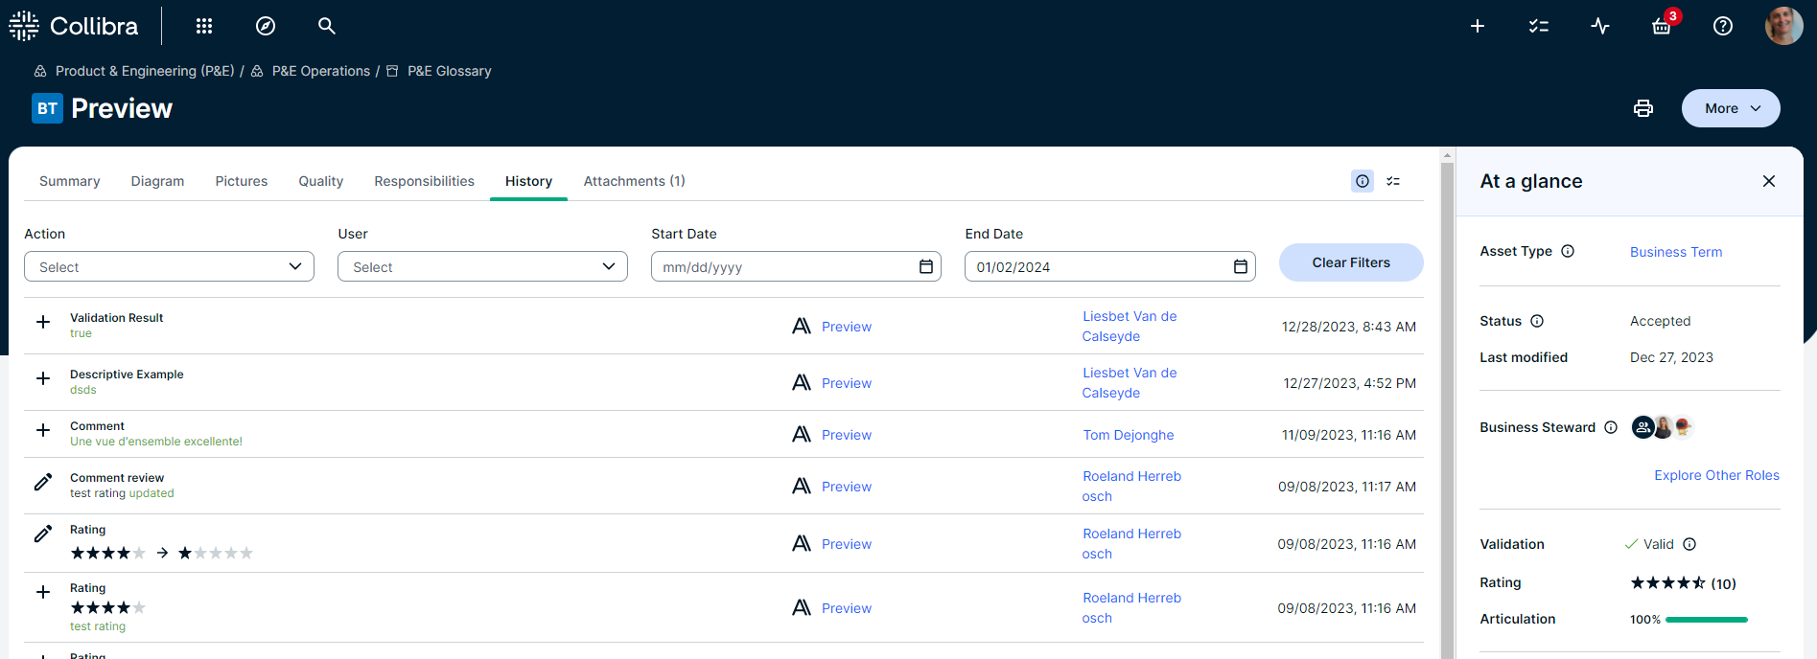
Task: Click the print icon
Action: pyautogui.click(x=1643, y=108)
